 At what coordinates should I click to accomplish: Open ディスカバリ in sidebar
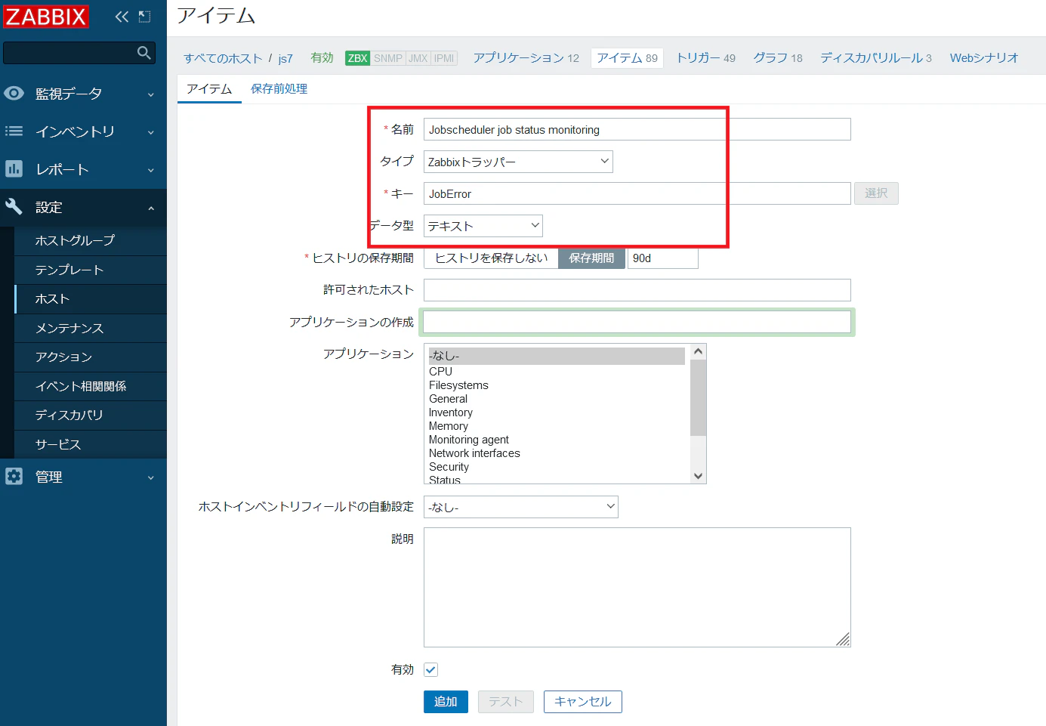(x=91, y=416)
